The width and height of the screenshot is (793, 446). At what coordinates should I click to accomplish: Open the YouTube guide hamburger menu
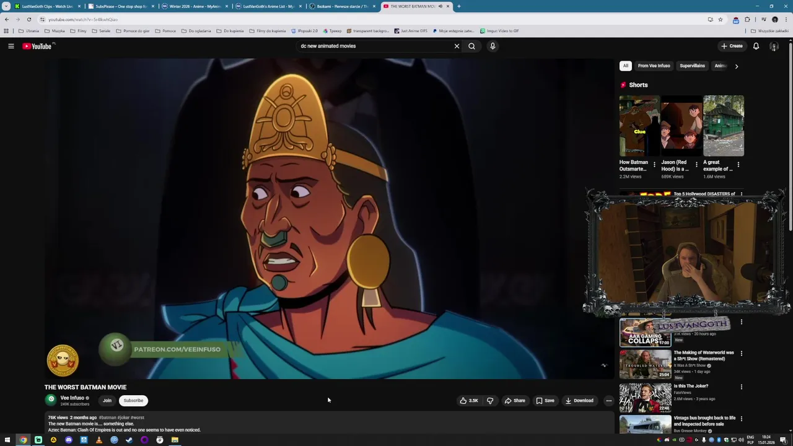pyautogui.click(x=11, y=46)
